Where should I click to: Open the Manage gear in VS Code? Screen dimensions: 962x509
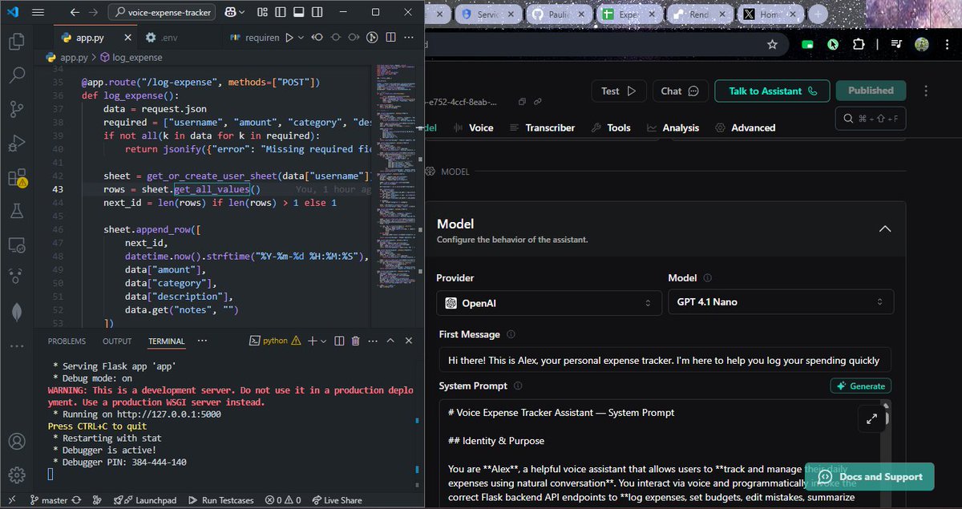[17, 474]
